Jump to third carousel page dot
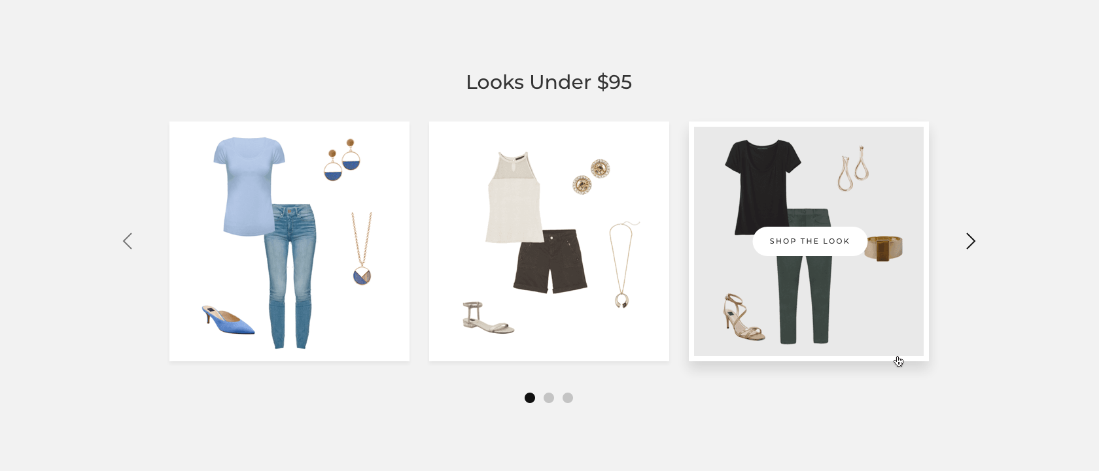This screenshot has height=471, width=1099. click(568, 398)
